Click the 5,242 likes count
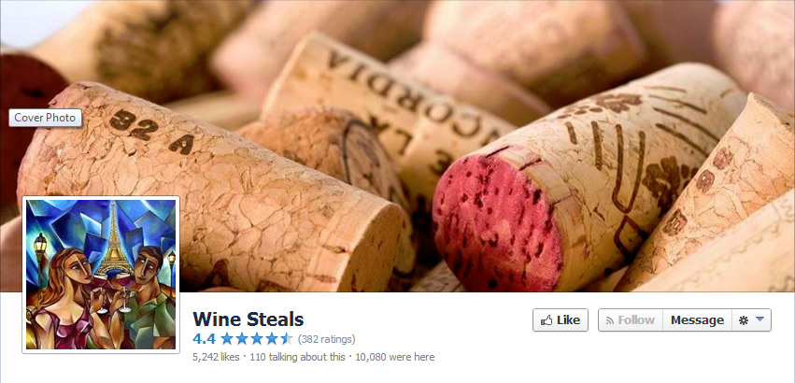This screenshot has height=383, width=795. click(x=216, y=357)
